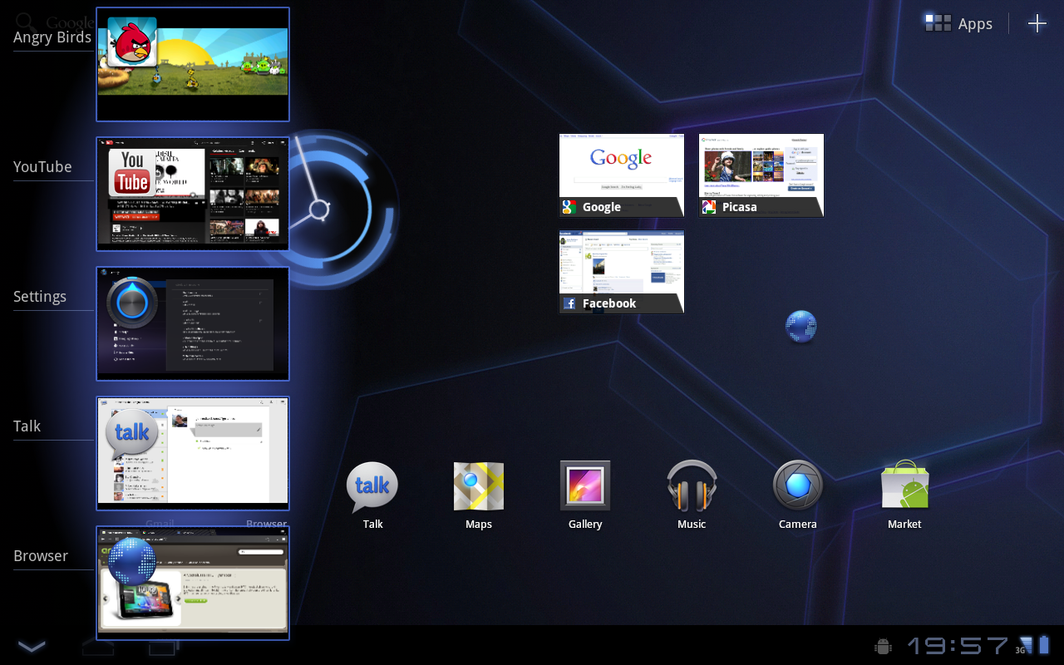Click the Apps text label
This screenshot has height=665, width=1064.
[x=975, y=24]
